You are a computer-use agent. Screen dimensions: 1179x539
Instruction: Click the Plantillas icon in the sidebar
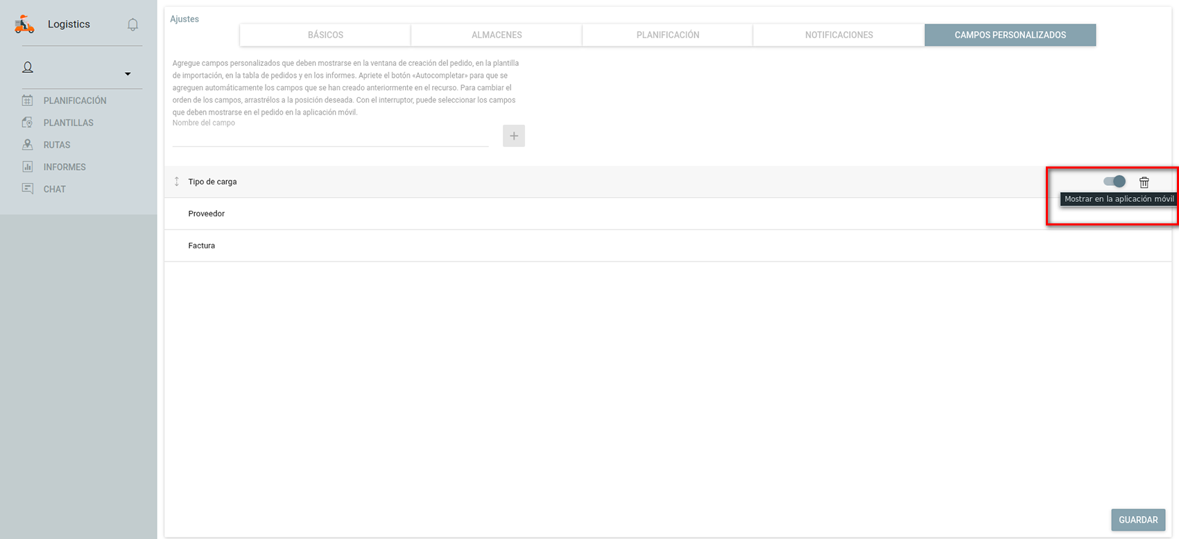[x=28, y=123]
